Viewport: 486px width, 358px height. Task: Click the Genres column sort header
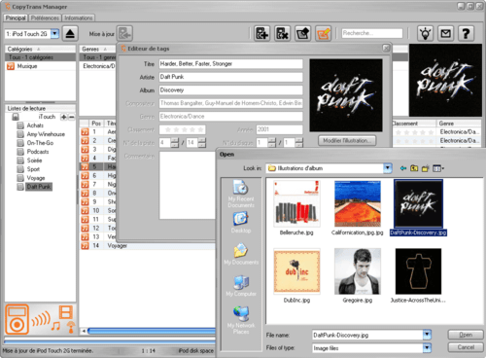(x=97, y=50)
